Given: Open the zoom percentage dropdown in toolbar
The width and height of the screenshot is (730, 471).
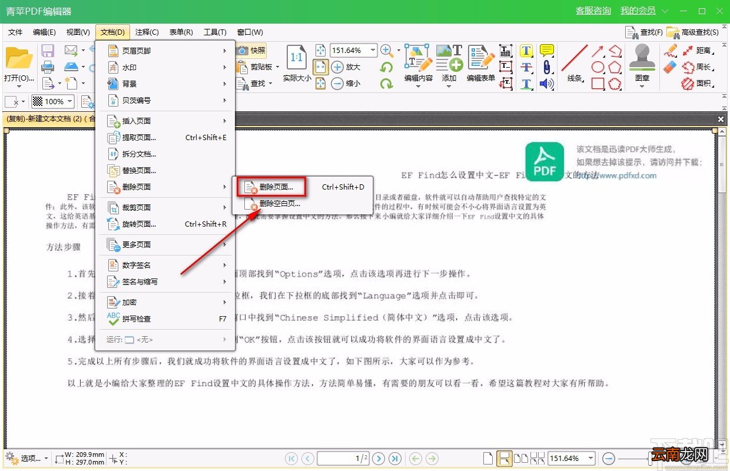Looking at the screenshot, I should click(373, 51).
